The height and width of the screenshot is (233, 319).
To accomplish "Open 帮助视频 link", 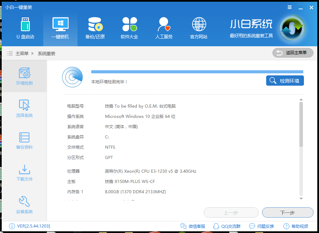I will click(x=296, y=226).
